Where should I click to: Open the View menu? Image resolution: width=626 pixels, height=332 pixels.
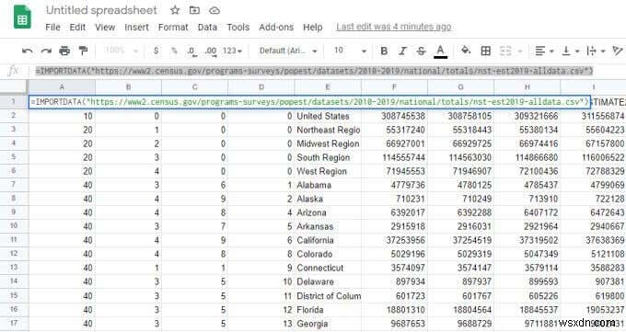[x=105, y=28]
